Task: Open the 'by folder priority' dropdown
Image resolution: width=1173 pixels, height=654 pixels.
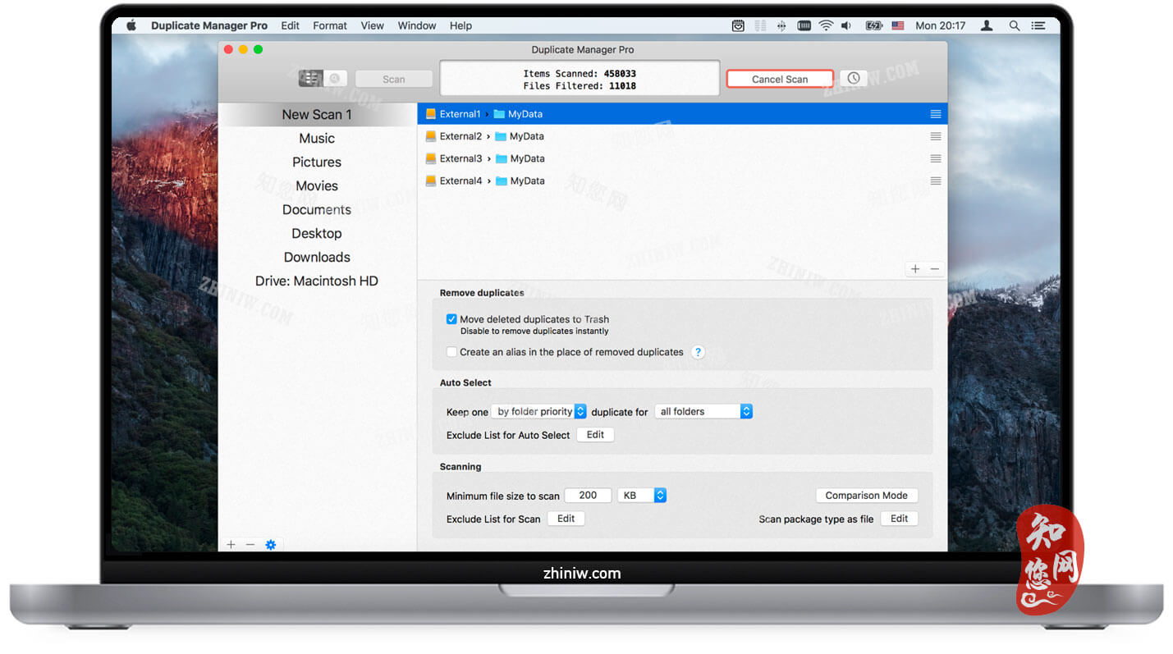Action: pyautogui.click(x=538, y=412)
